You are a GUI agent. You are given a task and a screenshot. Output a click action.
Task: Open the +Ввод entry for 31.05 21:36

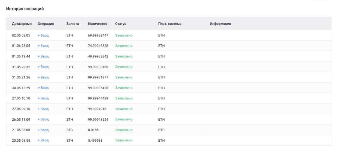coord(43,77)
